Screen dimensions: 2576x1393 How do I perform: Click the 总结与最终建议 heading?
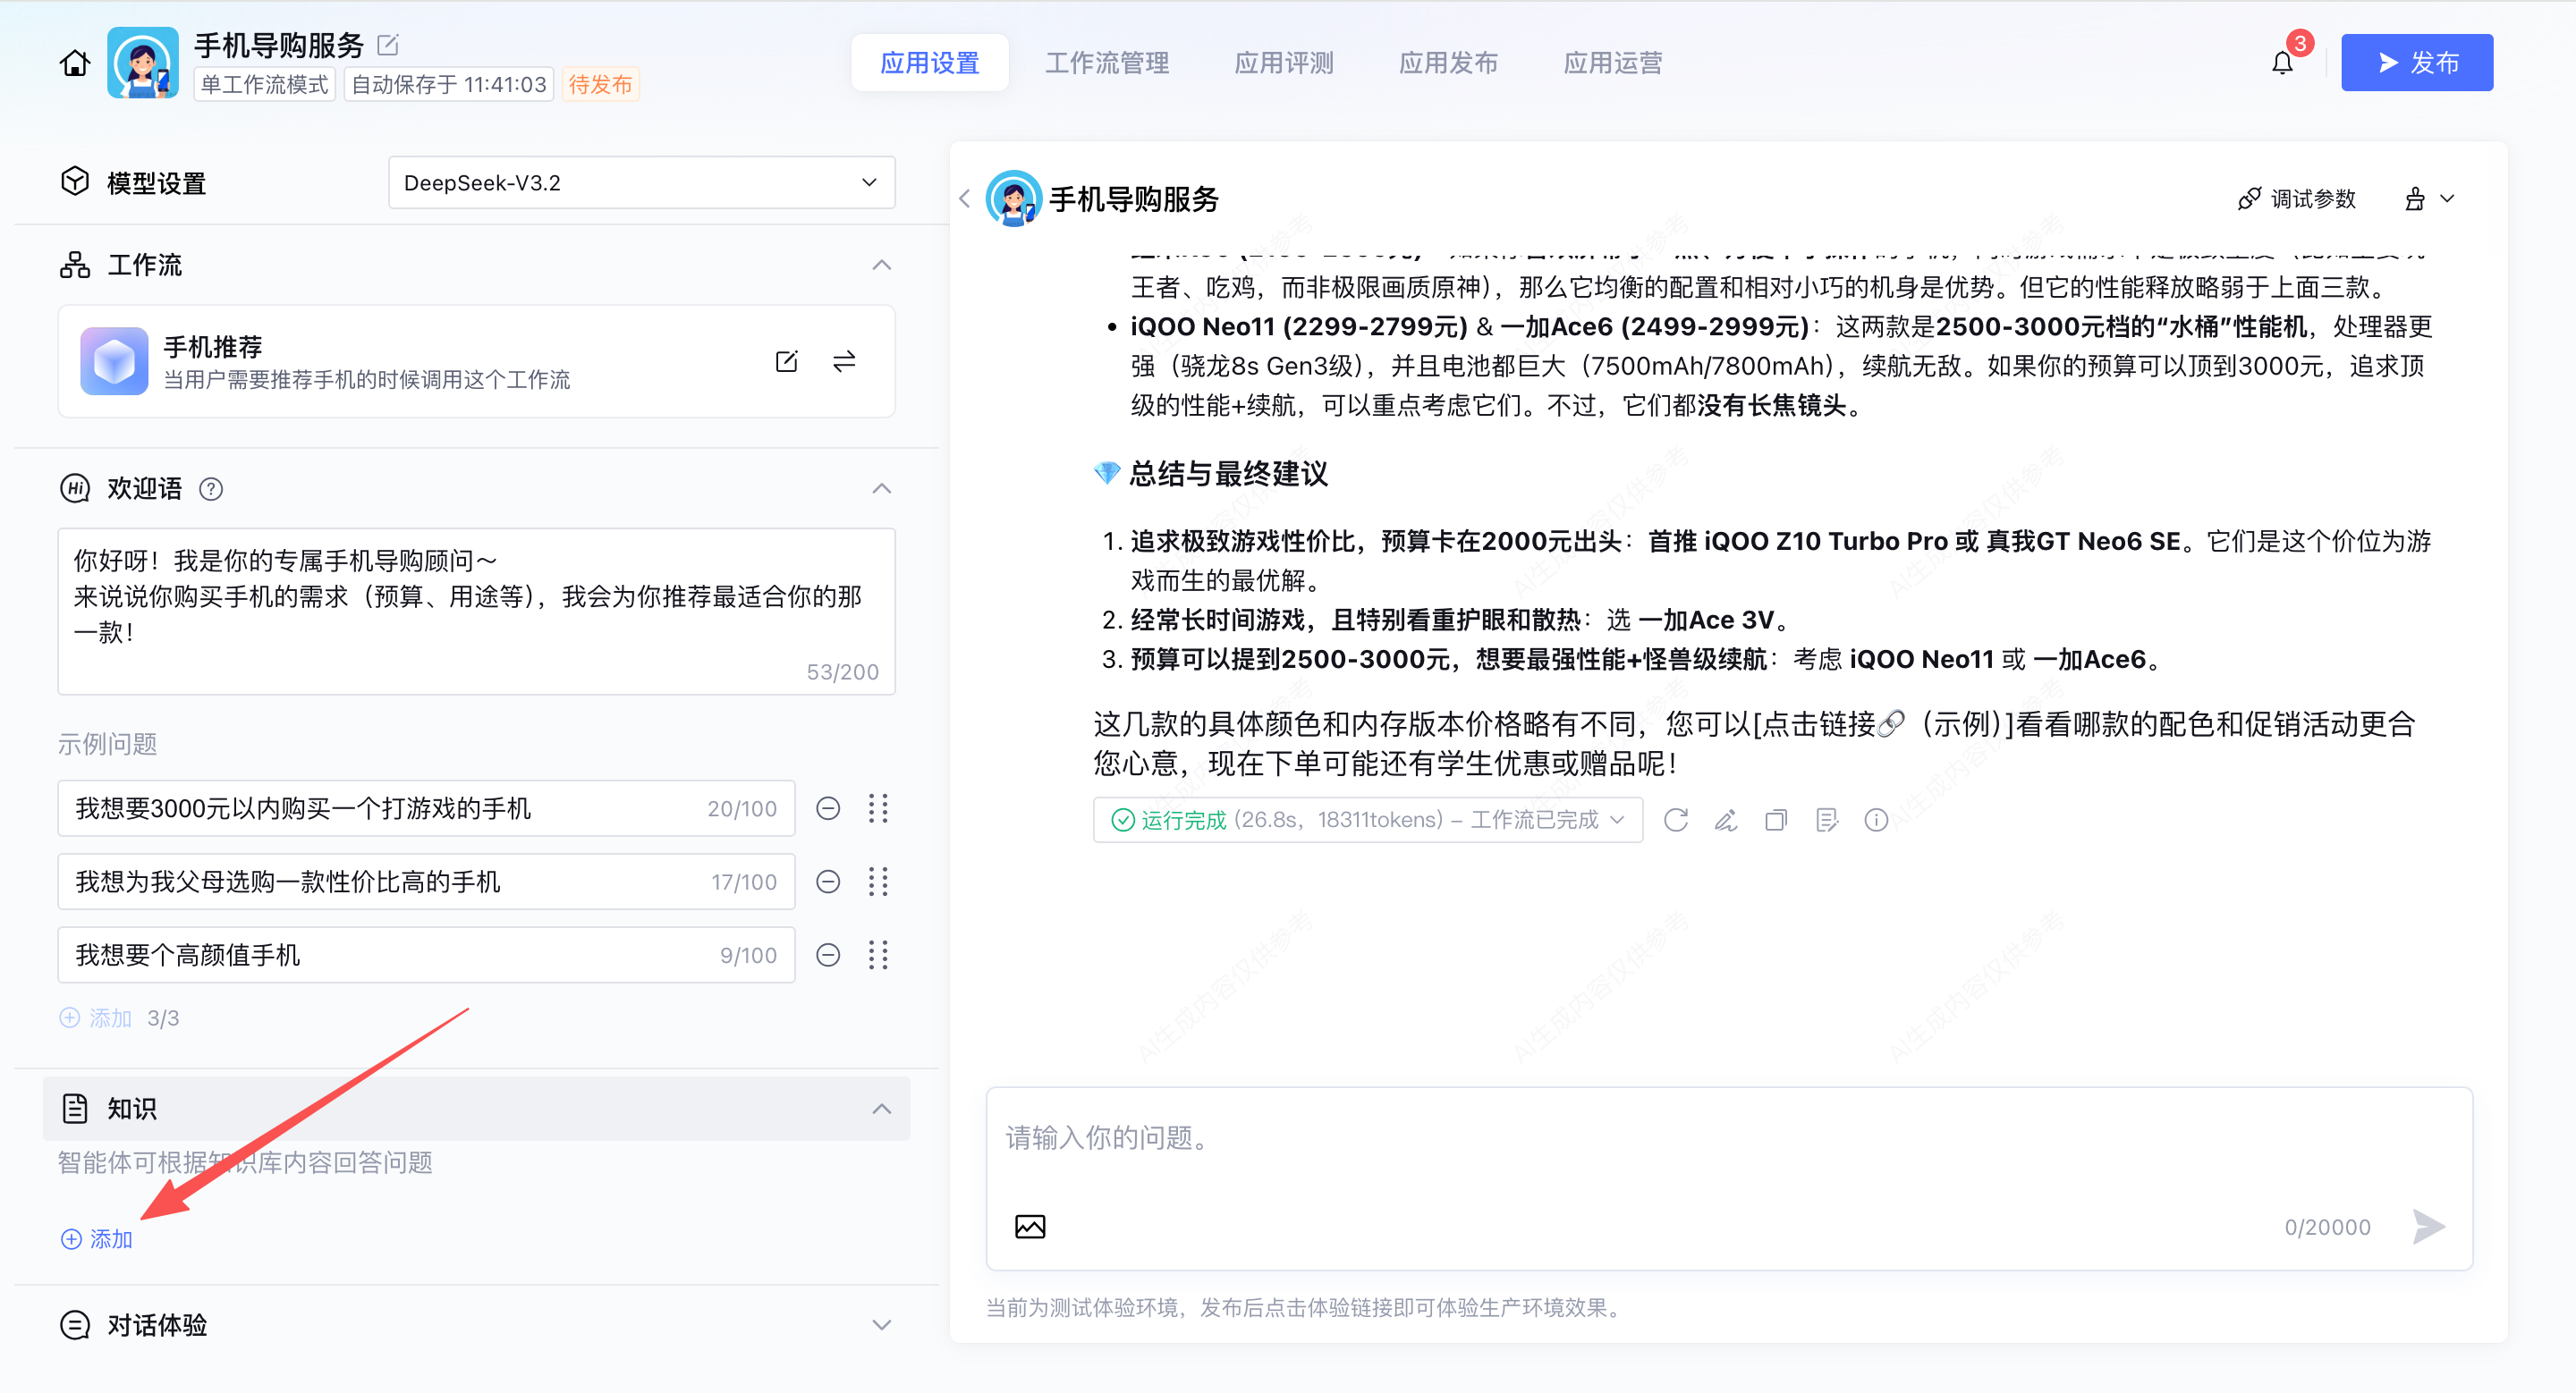pos(1228,474)
